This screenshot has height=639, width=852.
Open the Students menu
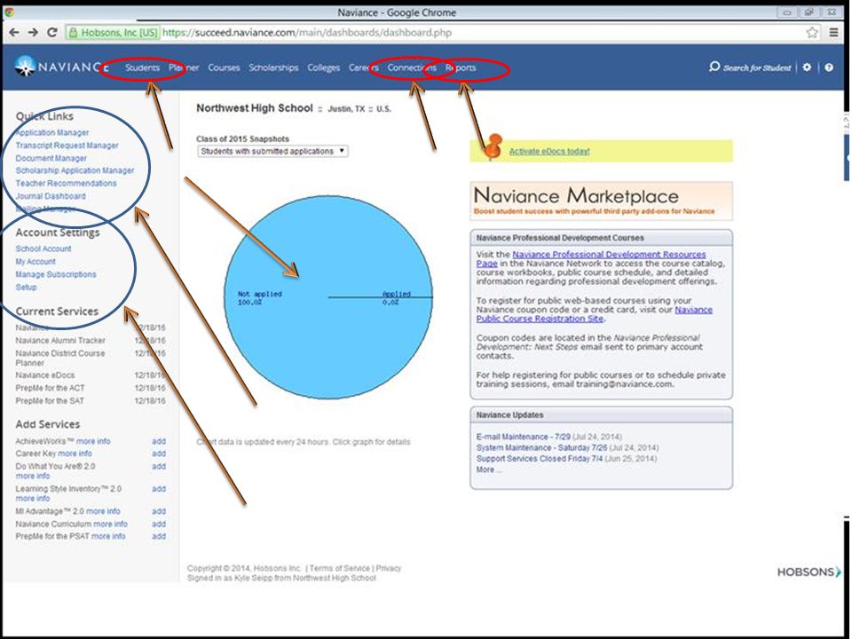pos(142,68)
